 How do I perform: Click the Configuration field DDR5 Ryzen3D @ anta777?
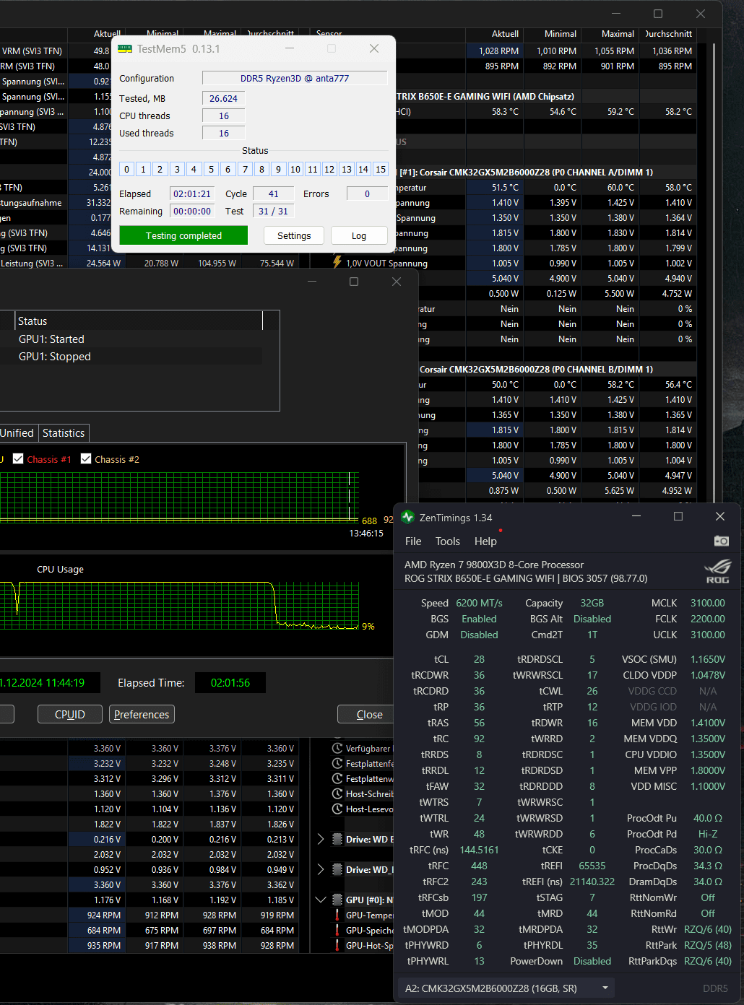295,78
